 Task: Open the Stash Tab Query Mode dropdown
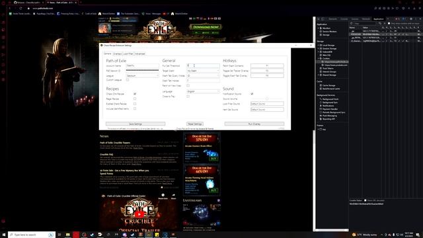coord(203,76)
